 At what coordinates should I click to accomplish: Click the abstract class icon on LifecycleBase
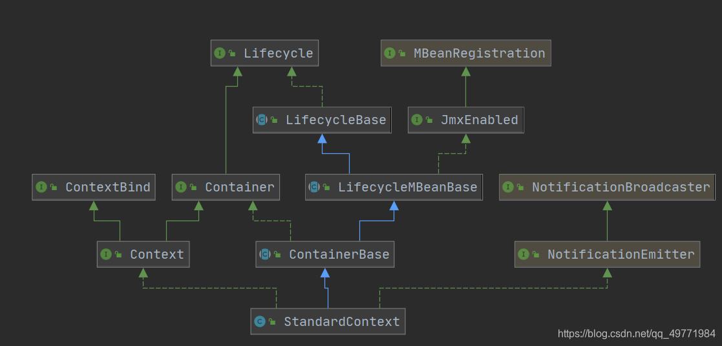262,120
